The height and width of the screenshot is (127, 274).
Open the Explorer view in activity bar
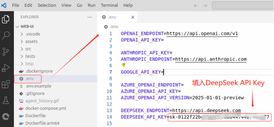[x=6, y=19]
